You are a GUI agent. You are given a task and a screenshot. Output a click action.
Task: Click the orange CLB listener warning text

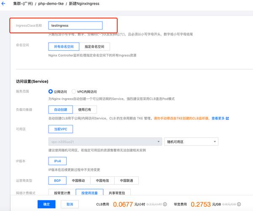(x=181, y=118)
